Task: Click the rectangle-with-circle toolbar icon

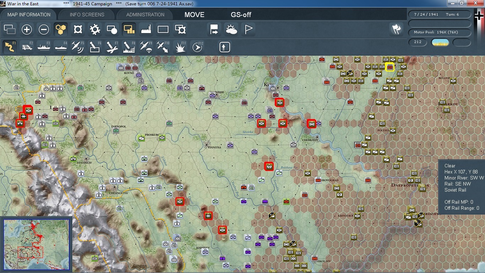Action: [112, 30]
